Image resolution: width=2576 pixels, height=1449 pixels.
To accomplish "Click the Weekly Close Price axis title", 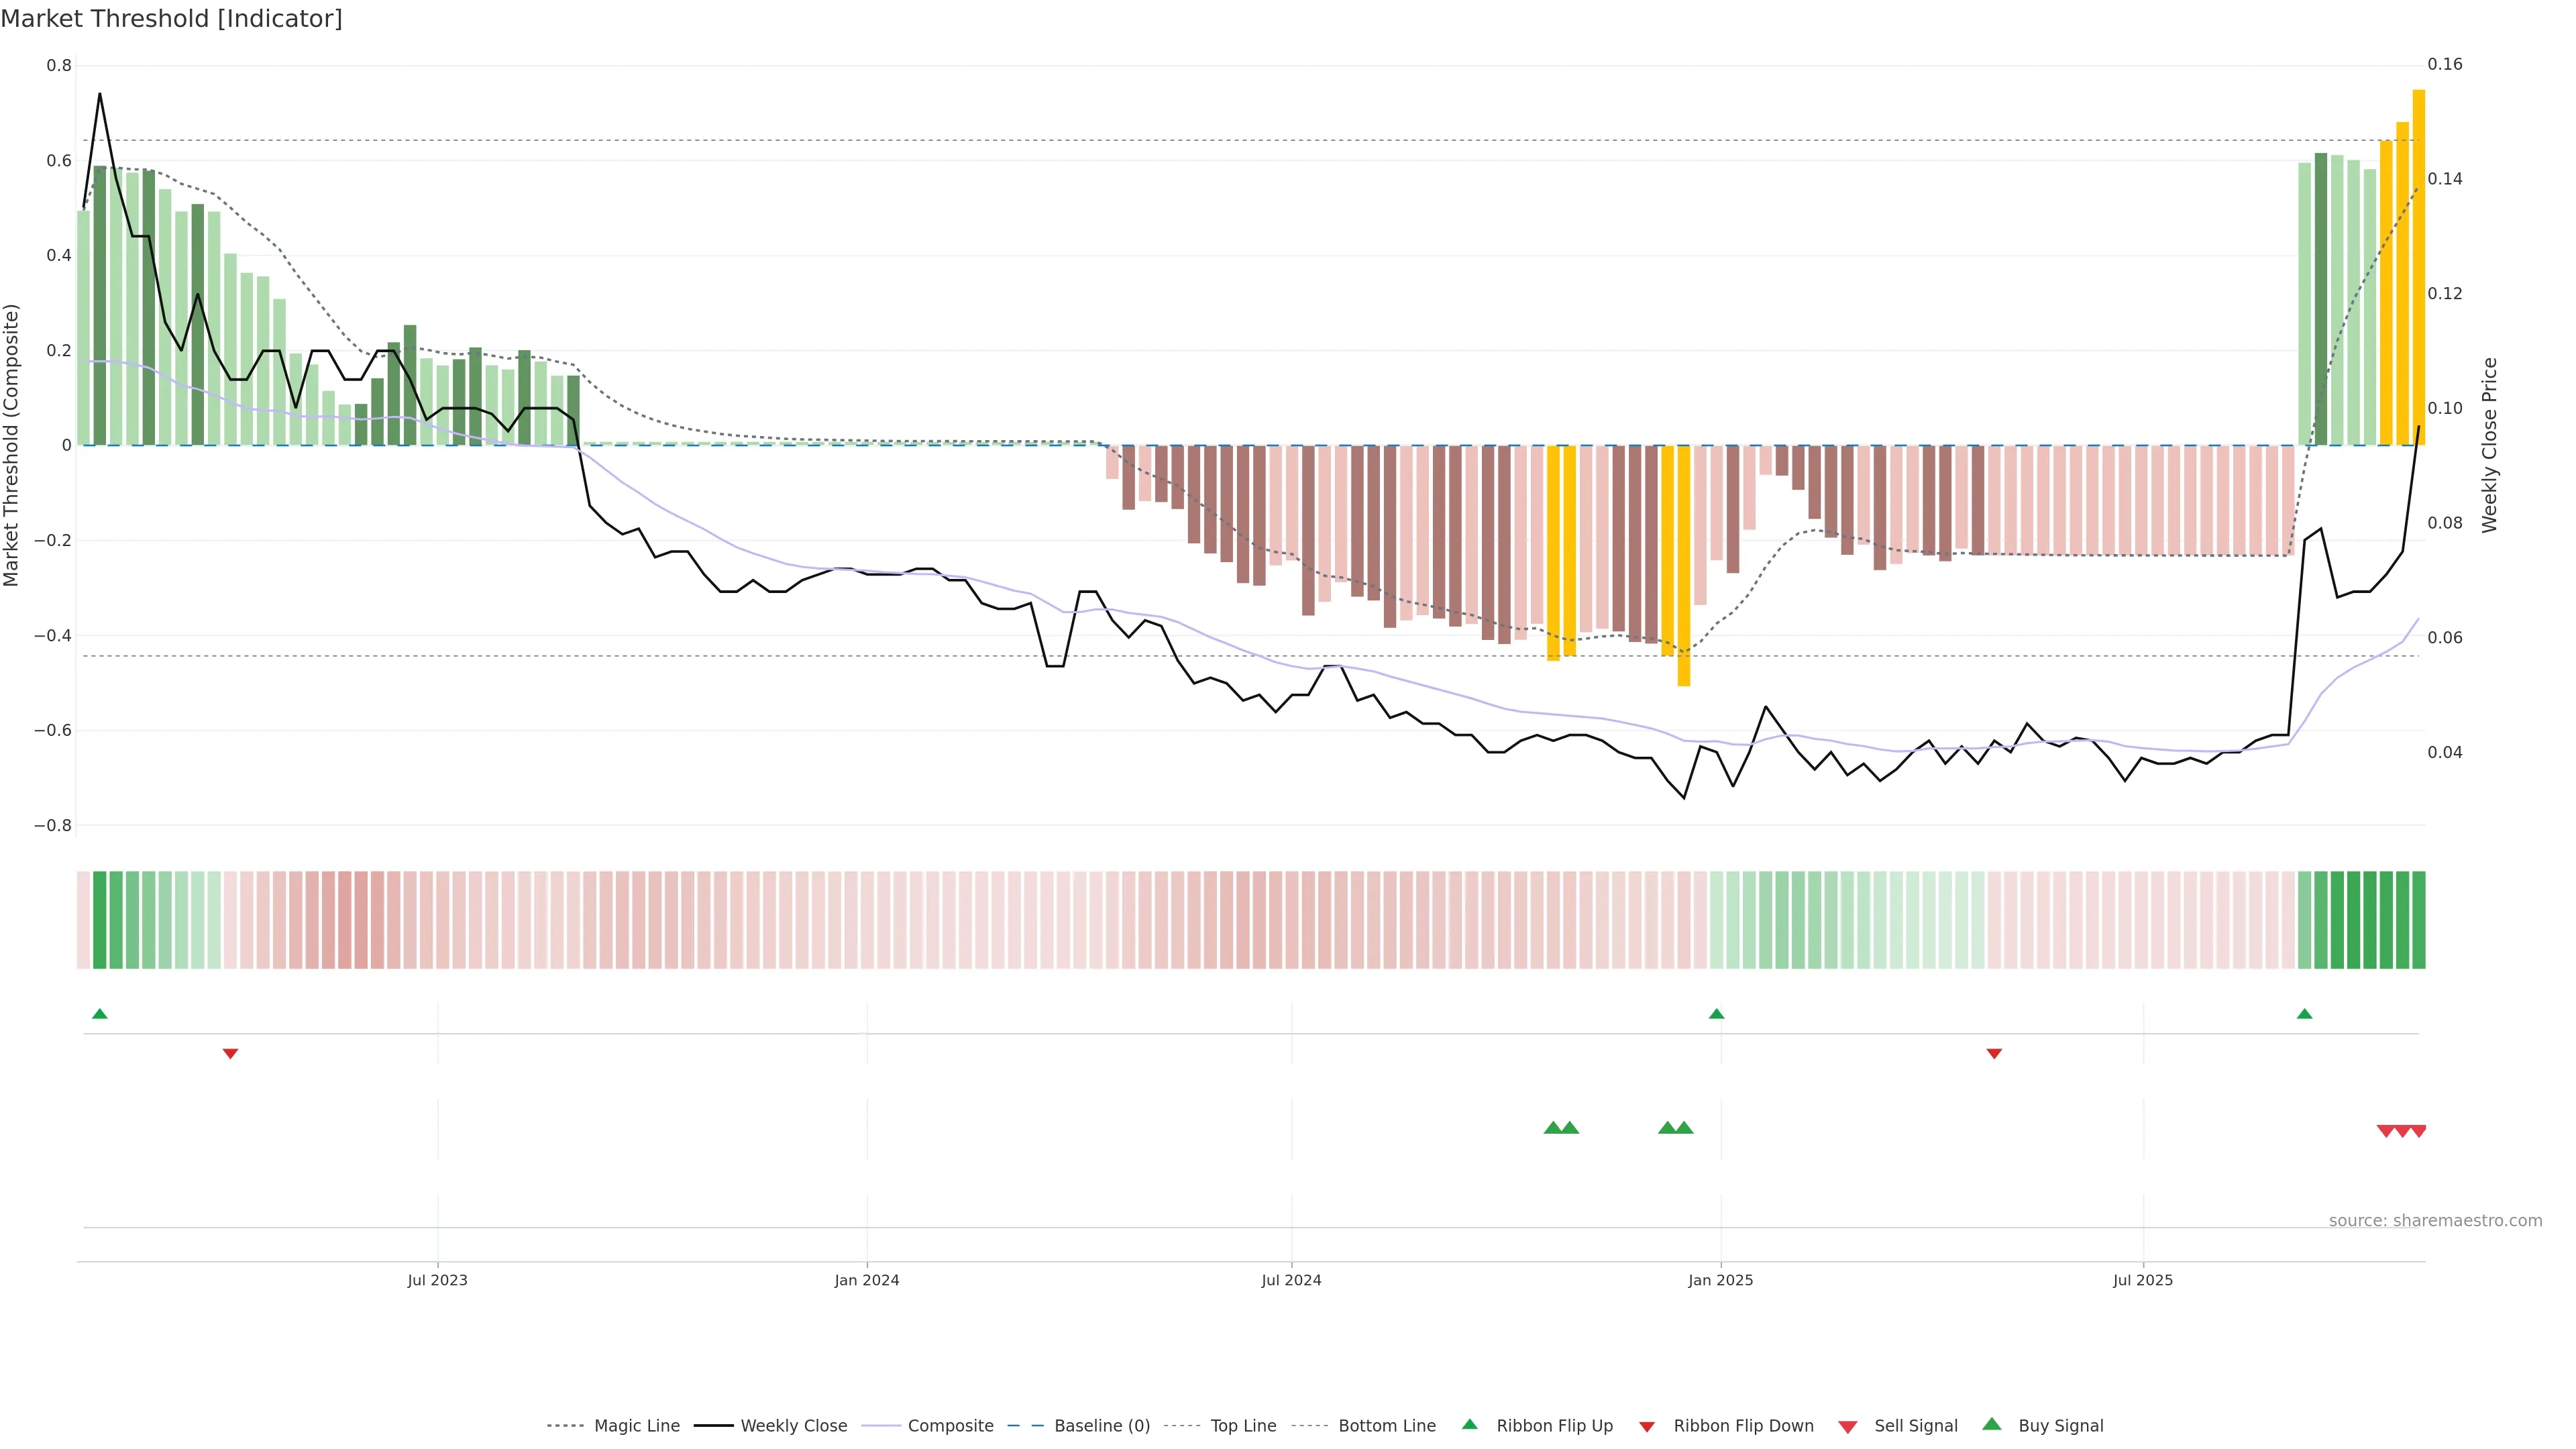I will (2489, 445).
